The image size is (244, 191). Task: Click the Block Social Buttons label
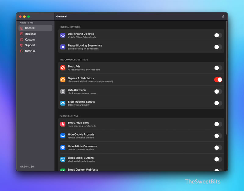point(81,158)
